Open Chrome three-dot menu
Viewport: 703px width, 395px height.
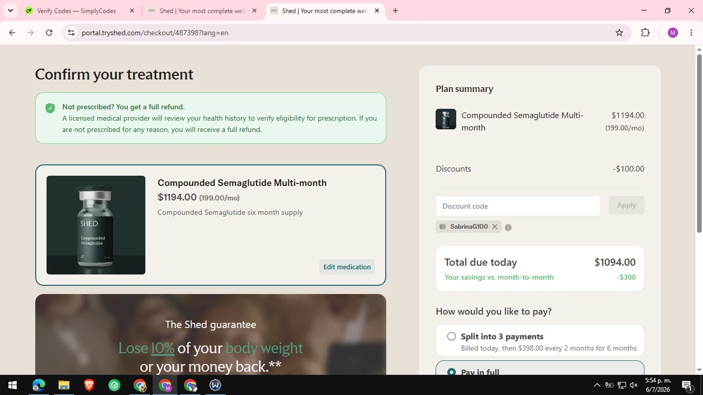[691, 33]
